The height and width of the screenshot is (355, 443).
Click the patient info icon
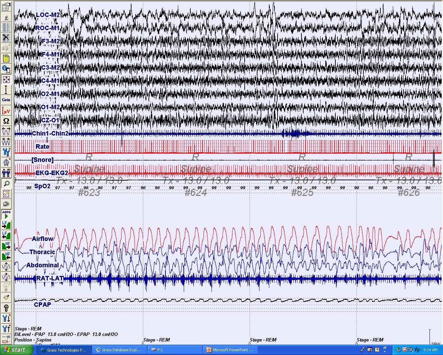pyautogui.click(x=6, y=69)
